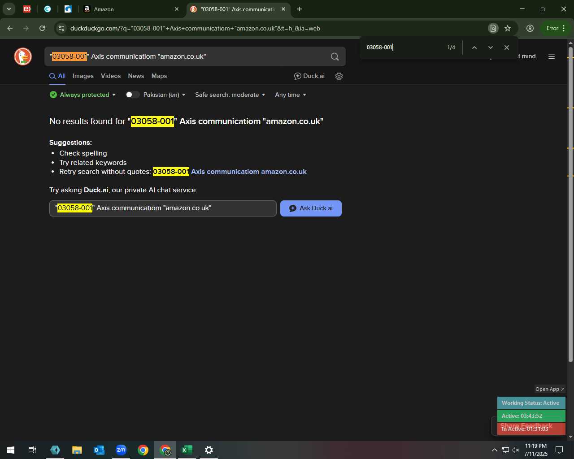
Task: Expand Always protected dropdown
Action: coord(83,95)
